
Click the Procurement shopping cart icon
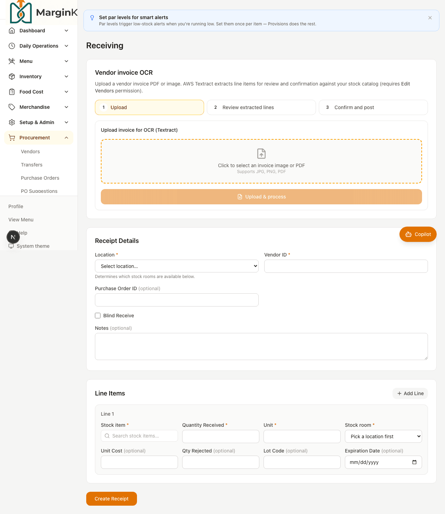[12, 138]
